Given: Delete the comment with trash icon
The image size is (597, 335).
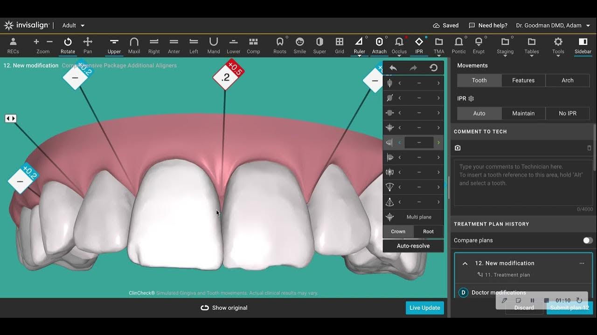Looking at the screenshot, I should click(589, 148).
